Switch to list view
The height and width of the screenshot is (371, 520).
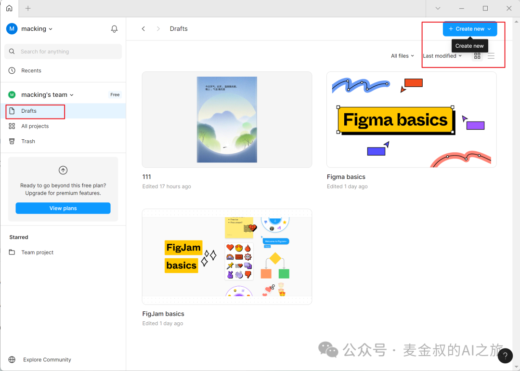click(x=491, y=56)
